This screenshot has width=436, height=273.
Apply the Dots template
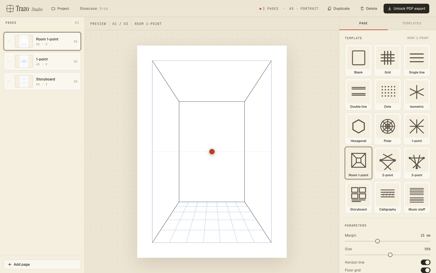[x=387, y=94]
